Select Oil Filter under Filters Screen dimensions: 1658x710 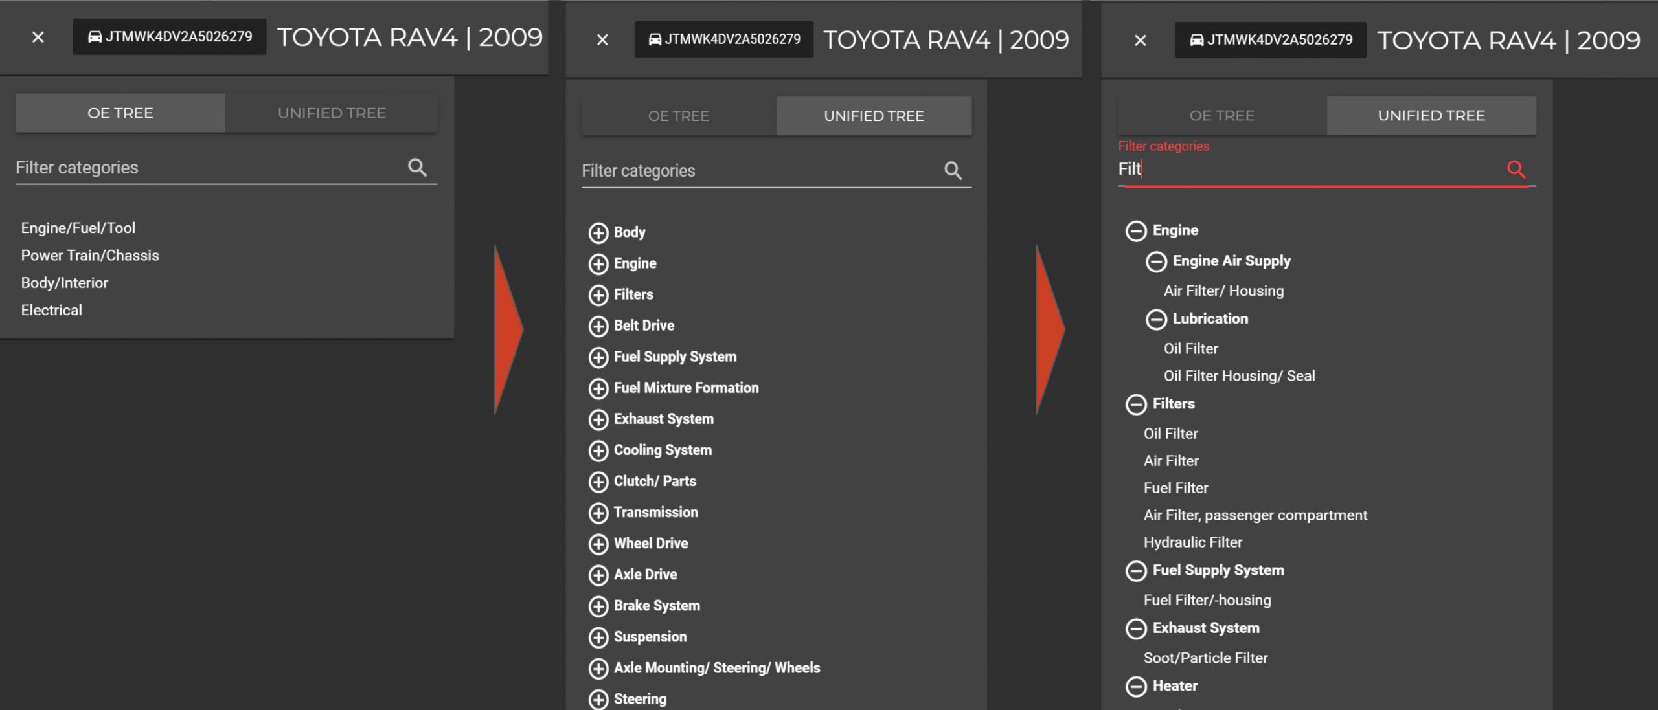tap(1170, 433)
